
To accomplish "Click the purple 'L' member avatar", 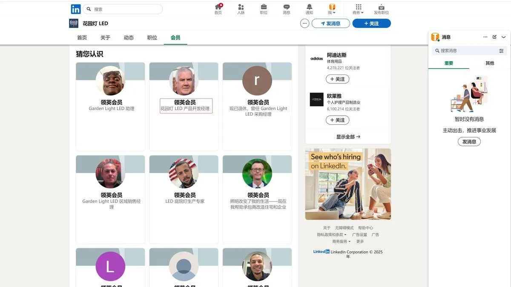I will [110, 266].
